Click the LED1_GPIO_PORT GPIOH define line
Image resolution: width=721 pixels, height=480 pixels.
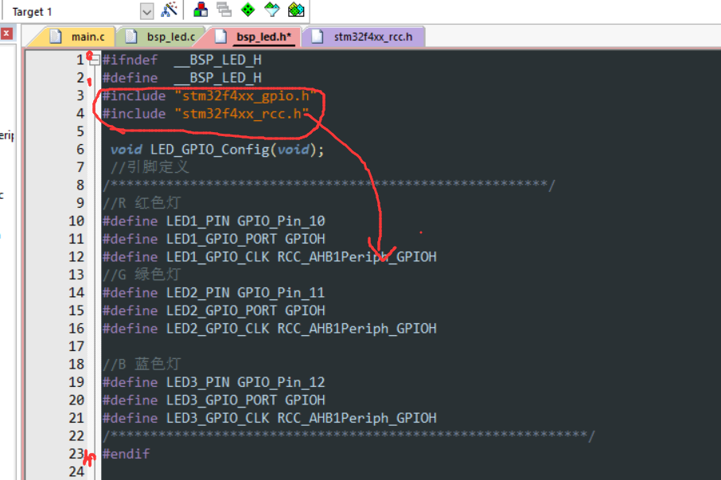click(213, 239)
